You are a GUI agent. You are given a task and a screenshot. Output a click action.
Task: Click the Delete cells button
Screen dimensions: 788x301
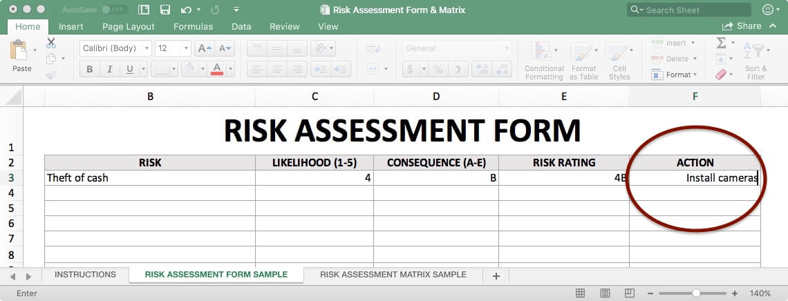[673, 59]
